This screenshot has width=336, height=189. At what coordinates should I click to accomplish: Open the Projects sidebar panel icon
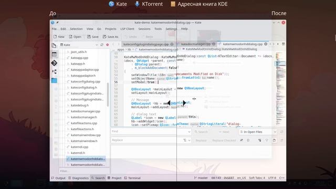coord(54,55)
